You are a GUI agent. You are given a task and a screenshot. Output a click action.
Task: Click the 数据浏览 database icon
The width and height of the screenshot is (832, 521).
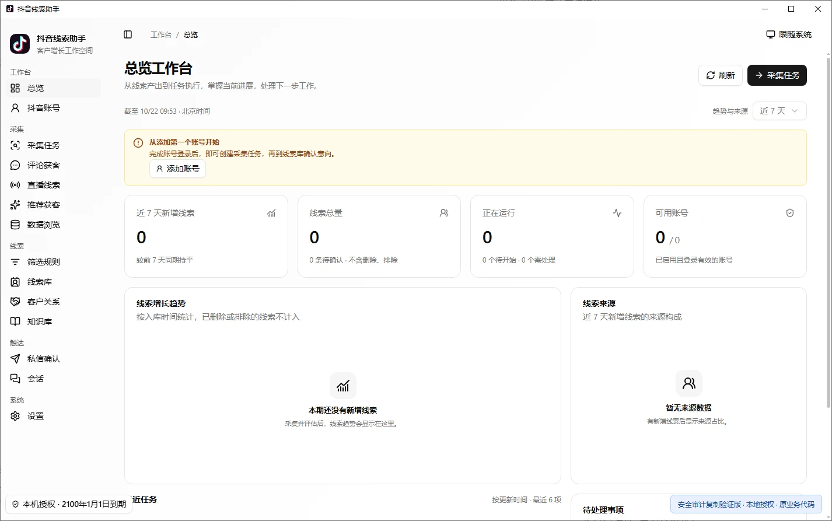point(15,225)
